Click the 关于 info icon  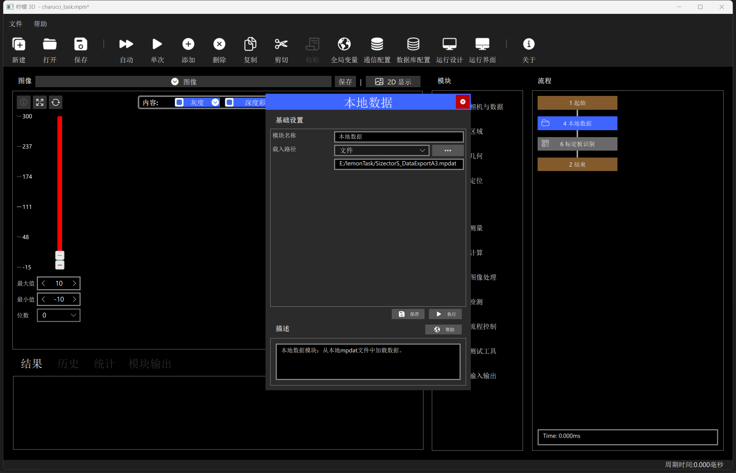point(528,44)
